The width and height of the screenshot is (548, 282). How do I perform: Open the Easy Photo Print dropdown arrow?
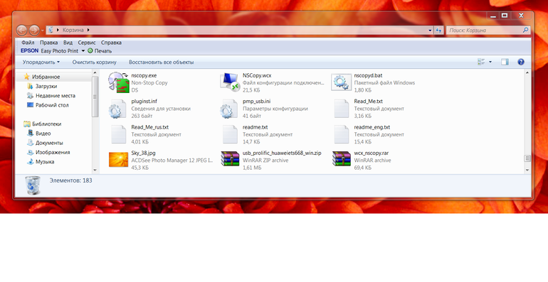[x=83, y=50]
